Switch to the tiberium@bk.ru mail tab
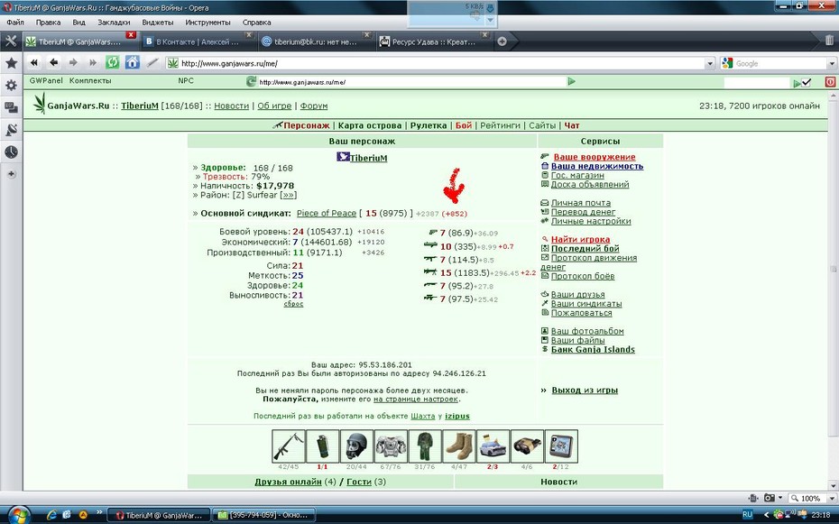The width and height of the screenshot is (839, 524). click(316, 41)
